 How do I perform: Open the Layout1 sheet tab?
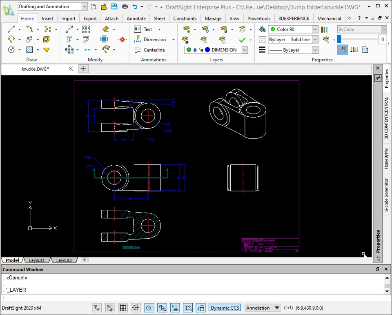[x=37, y=260]
